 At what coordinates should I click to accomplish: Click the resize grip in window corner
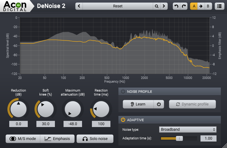[225, 146]
